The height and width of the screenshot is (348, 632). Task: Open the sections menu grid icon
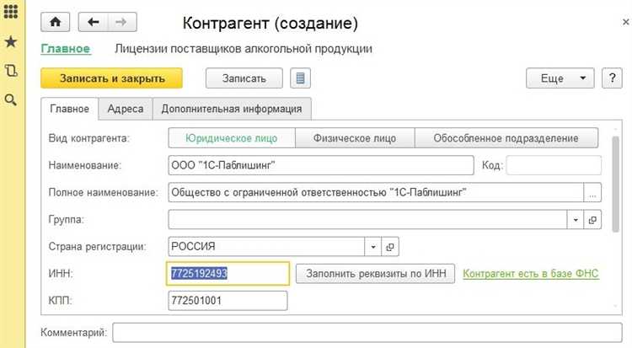coord(11,11)
